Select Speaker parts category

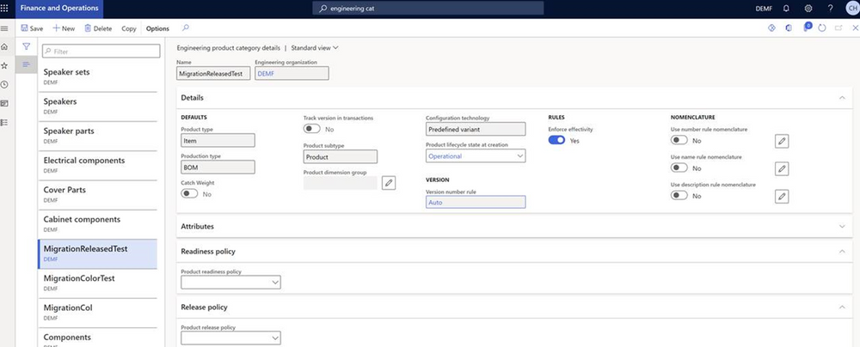[x=98, y=136]
